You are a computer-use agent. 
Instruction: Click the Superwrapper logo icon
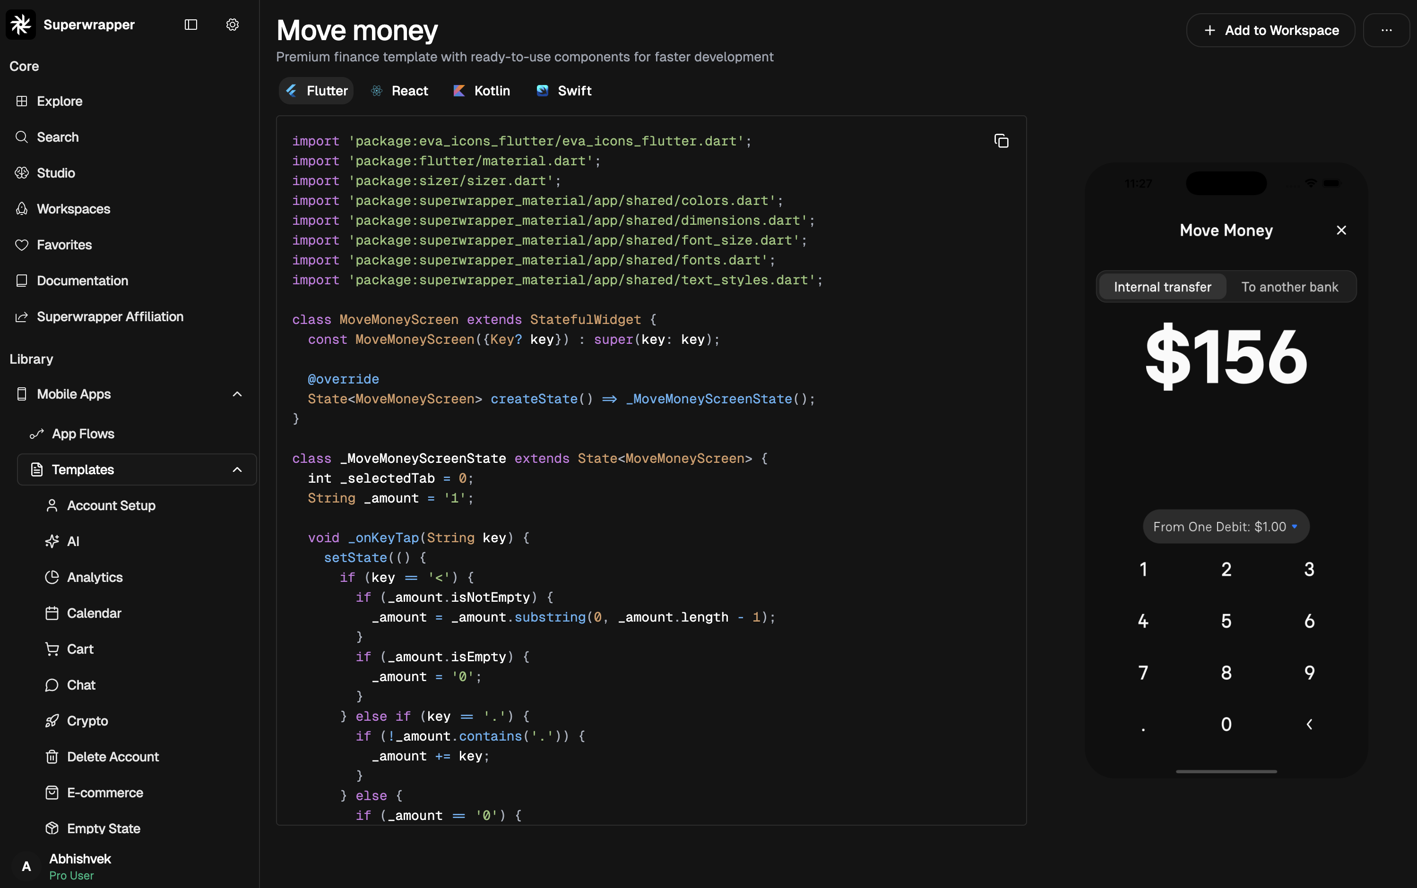click(21, 25)
